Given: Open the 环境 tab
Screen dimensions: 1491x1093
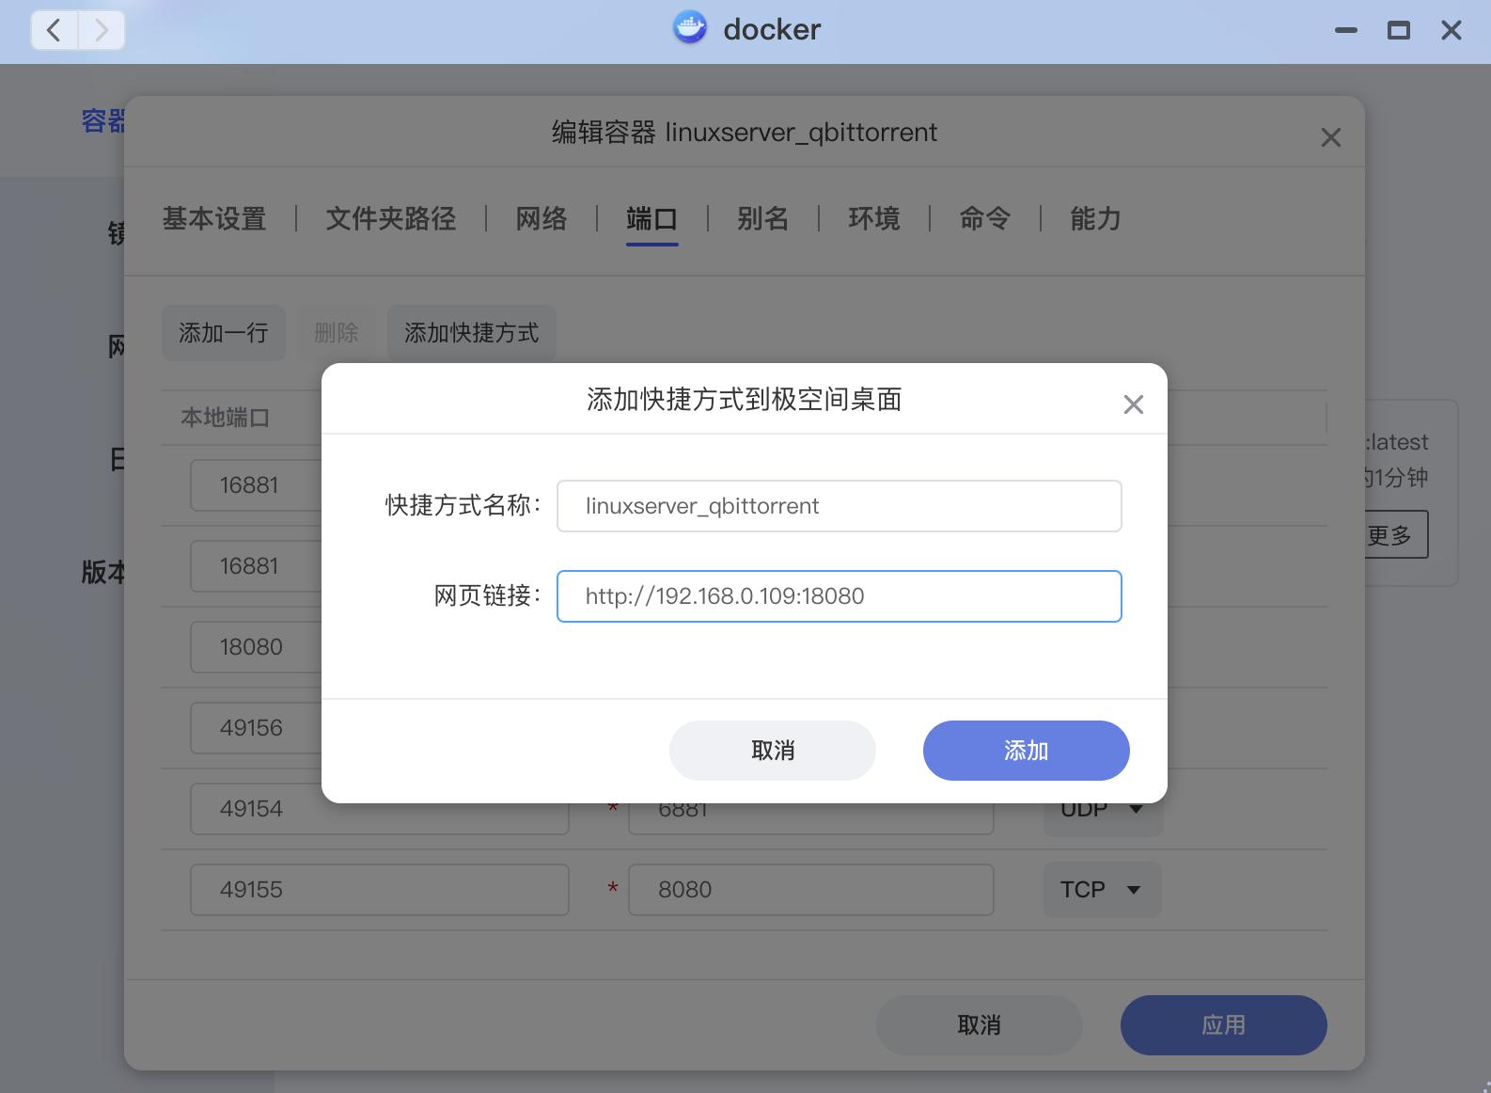Looking at the screenshot, I should click(x=874, y=219).
